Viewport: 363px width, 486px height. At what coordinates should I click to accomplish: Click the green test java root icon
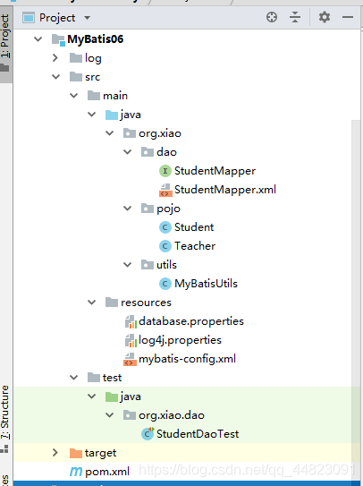point(112,396)
